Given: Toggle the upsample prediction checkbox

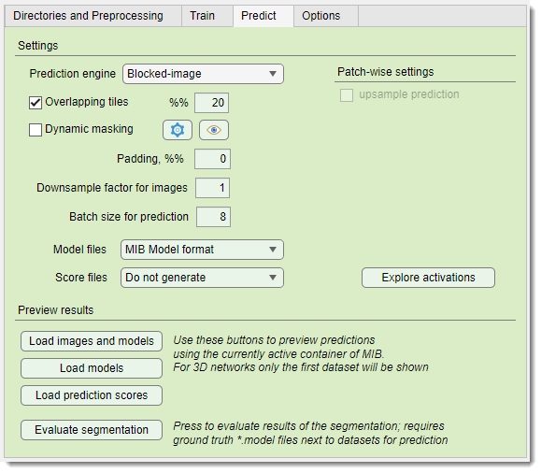Looking at the screenshot, I should 347,95.
